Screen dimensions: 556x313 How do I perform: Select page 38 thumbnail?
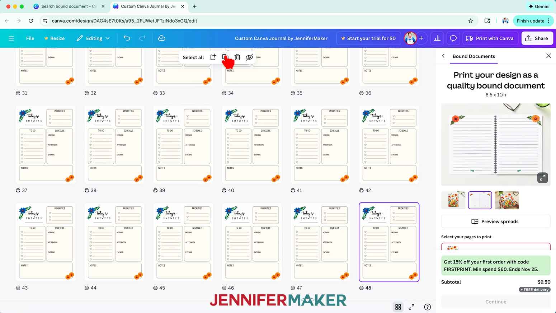114,145
